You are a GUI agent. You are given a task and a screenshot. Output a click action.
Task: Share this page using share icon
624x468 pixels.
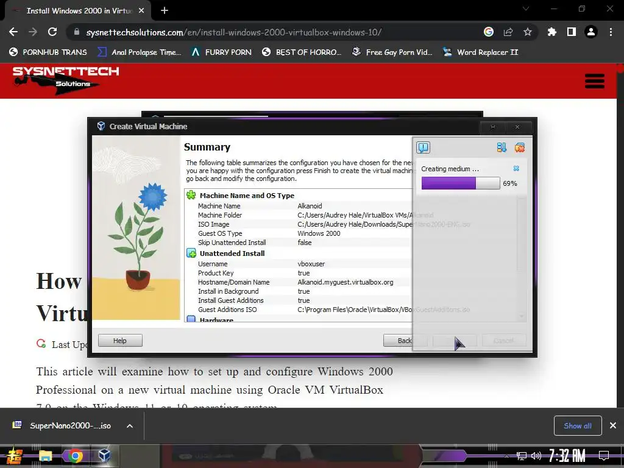(508, 32)
